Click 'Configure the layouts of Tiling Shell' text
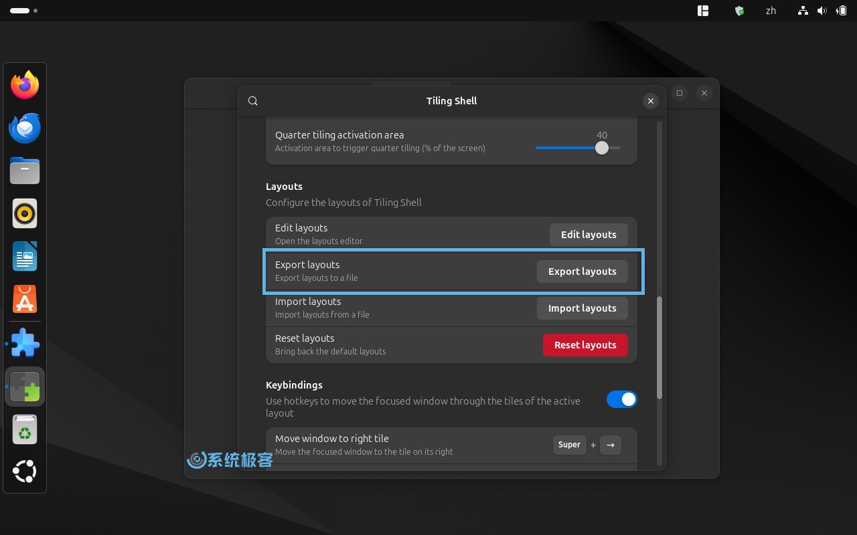 (343, 203)
